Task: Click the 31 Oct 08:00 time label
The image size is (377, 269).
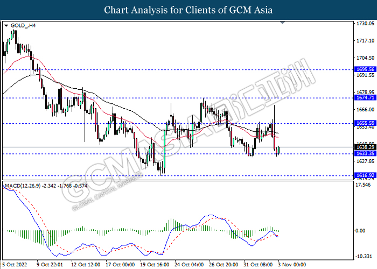Action: (258, 265)
